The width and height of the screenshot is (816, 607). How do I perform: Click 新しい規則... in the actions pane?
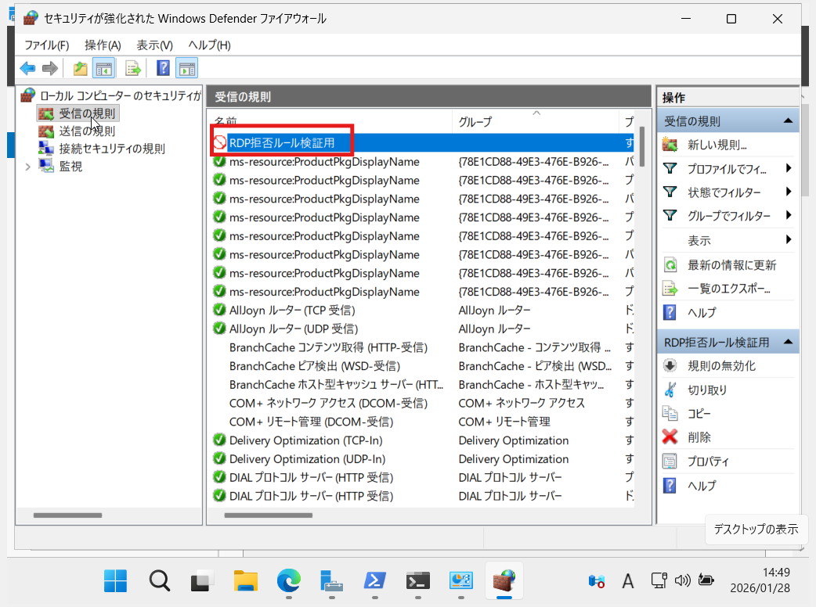pos(717,145)
